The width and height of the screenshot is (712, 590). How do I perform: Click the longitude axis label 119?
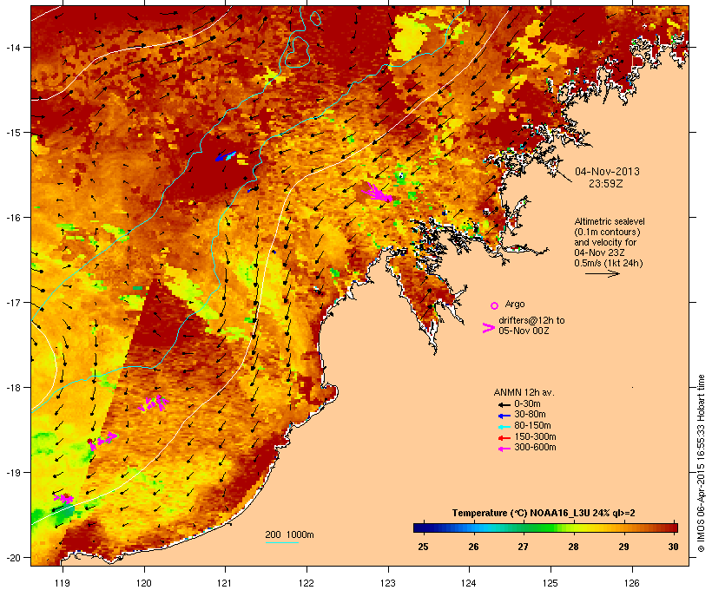(x=63, y=583)
